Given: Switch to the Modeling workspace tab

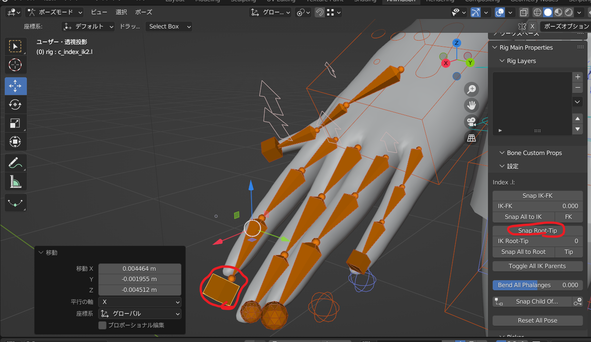Looking at the screenshot, I should (x=207, y=1).
